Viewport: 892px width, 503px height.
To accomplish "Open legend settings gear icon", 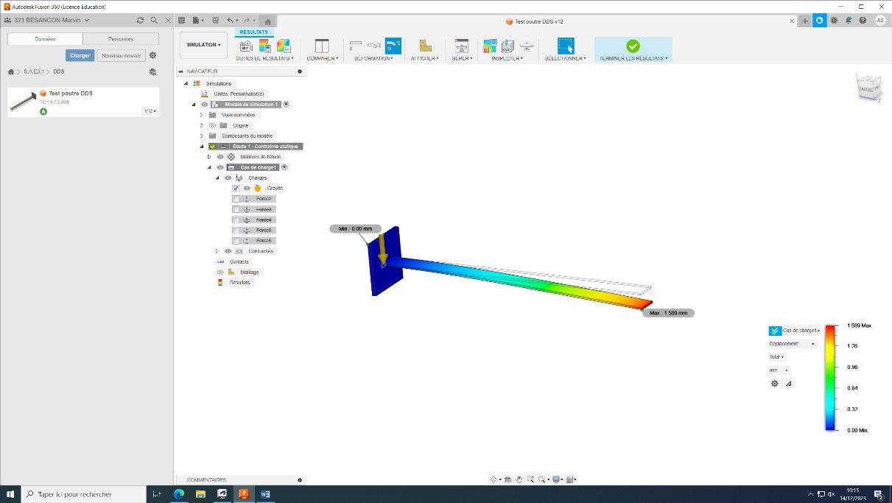I will tap(774, 384).
